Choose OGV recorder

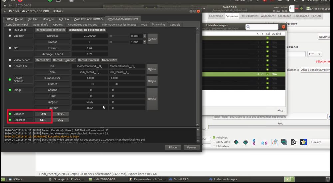(60, 120)
